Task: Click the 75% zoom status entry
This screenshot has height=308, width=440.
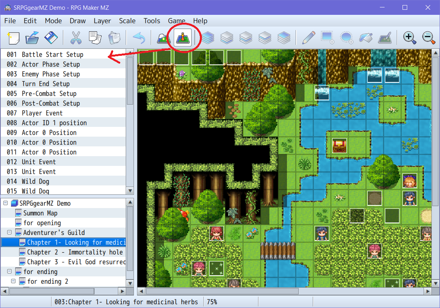Action: 212,302
